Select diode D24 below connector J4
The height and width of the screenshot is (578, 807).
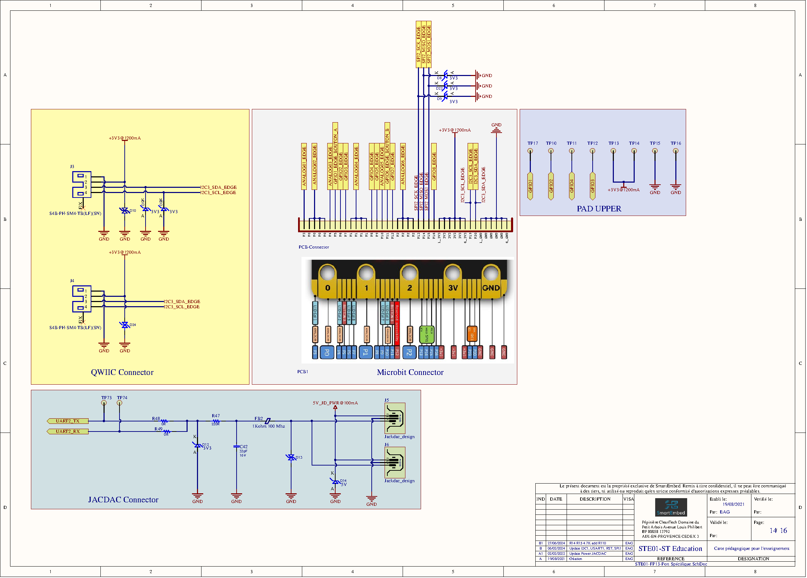pos(125,325)
